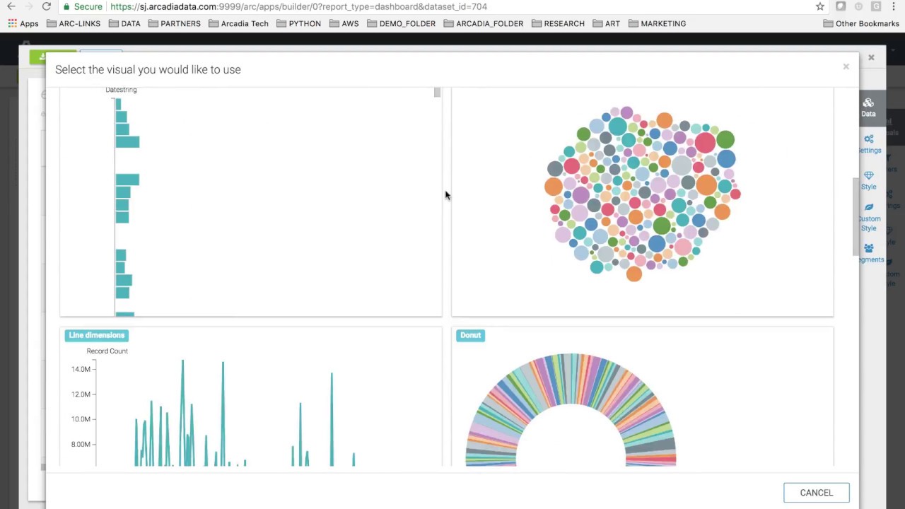Image resolution: width=905 pixels, height=509 pixels.
Task: Click the CANCEL button in the dialog
Action: point(816,493)
